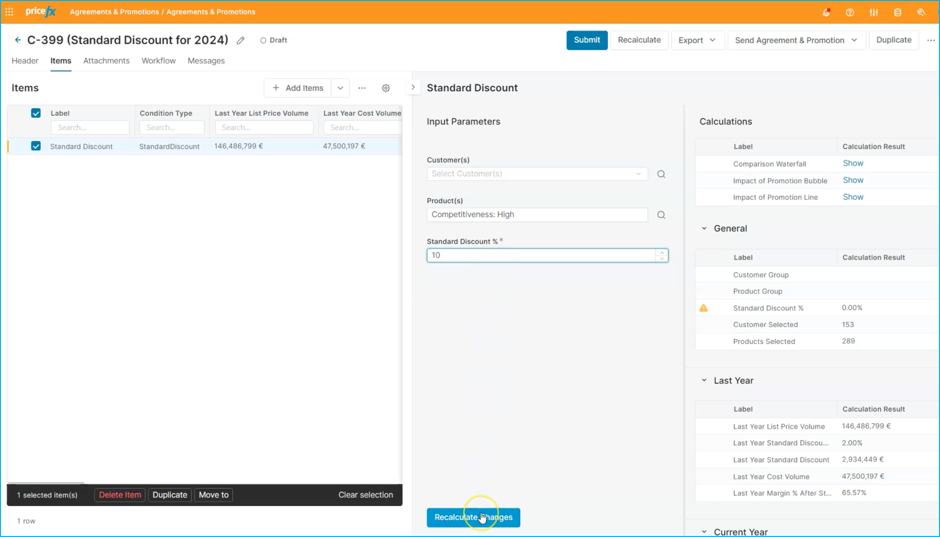The image size is (940, 537).
Task: Go back using the left arrow
Action: (18, 40)
